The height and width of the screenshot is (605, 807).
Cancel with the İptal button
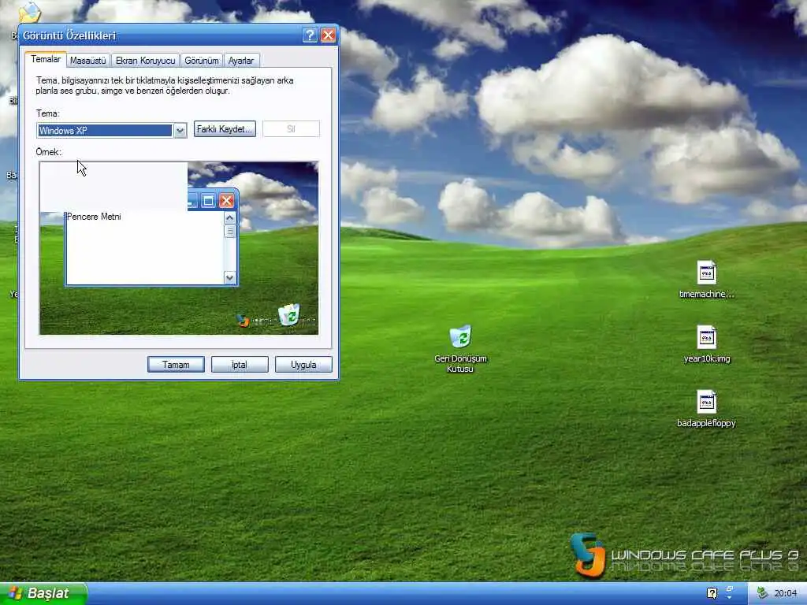pyautogui.click(x=240, y=364)
